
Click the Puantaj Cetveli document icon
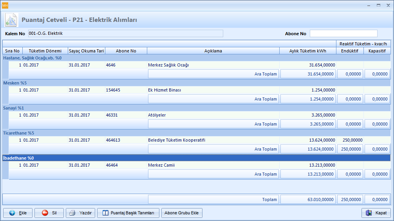pos(11,20)
